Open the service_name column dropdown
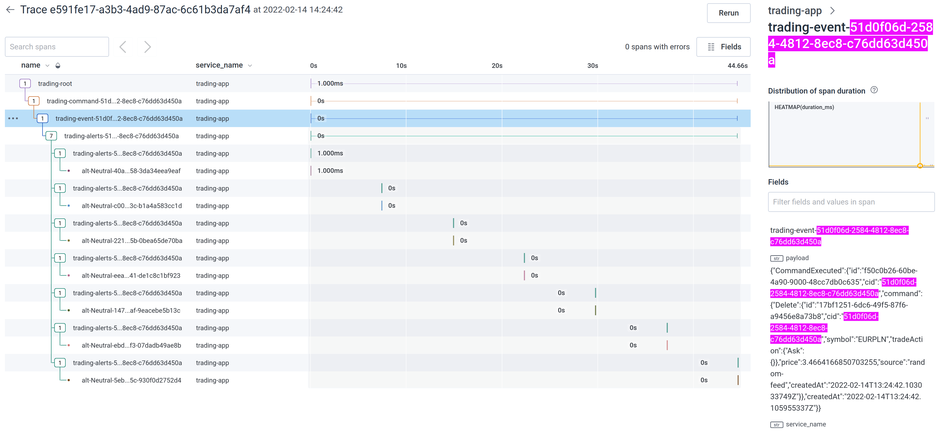 (250, 65)
